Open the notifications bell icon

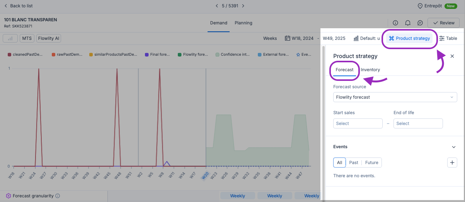[408, 23]
